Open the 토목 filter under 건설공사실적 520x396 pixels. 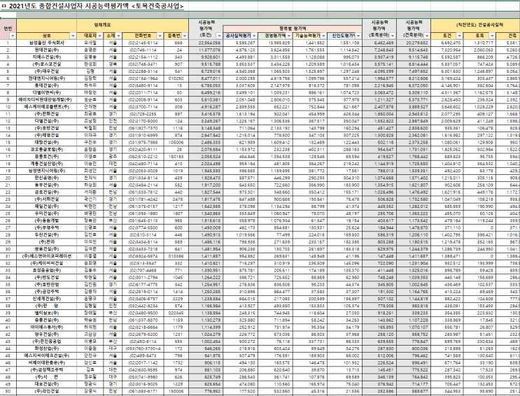tap(493, 36)
